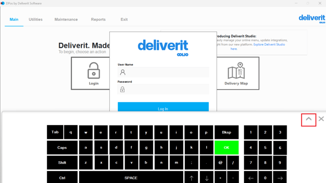Tap the Tab key on the keyboard
326x183 pixels.
[55, 132]
